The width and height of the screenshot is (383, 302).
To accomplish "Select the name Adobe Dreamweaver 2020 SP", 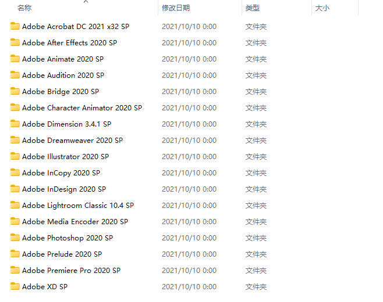I will [x=73, y=140].
